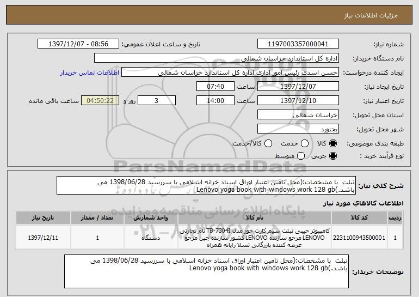Select the جزیی purchase type radio
Screen dimensions: 419x297
click(333, 156)
